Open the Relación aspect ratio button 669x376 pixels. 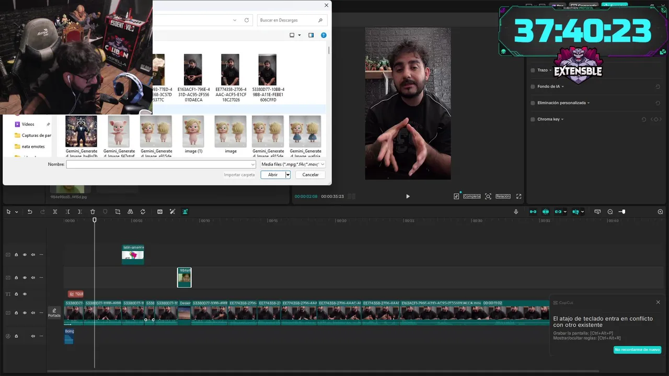tap(503, 196)
